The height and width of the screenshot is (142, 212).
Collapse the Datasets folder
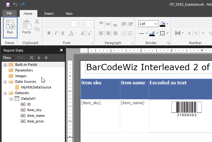click(5, 93)
